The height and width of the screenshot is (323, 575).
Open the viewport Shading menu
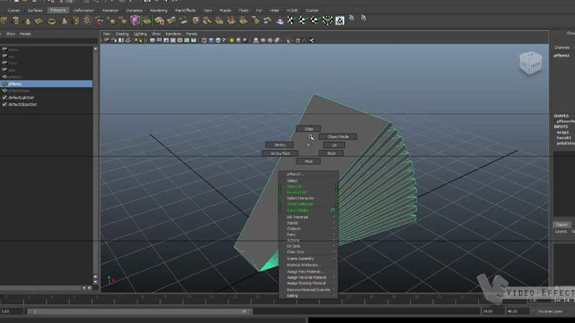click(122, 34)
